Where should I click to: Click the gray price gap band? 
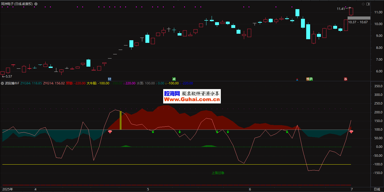click(359, 18)
